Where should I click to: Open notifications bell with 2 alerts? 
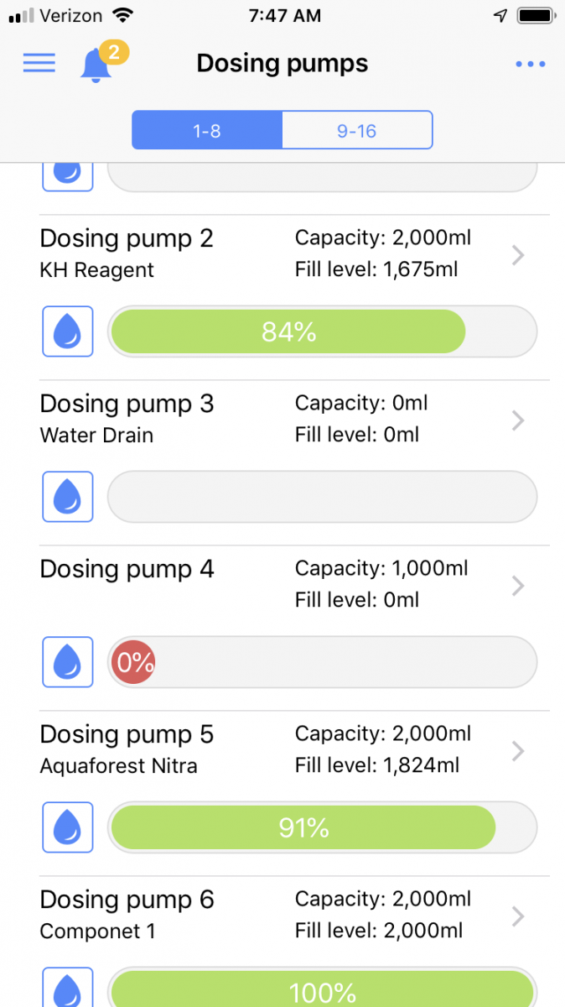click(97, 64)
